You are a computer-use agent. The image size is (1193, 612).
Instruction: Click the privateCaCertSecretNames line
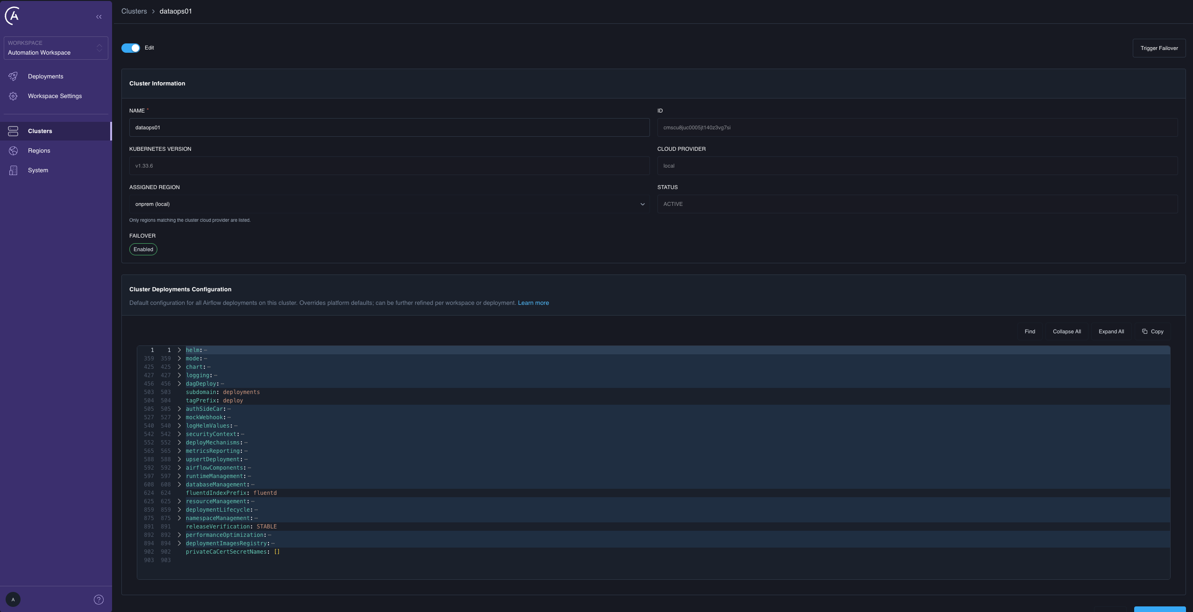pyautogui.click(x=233, y=552)
